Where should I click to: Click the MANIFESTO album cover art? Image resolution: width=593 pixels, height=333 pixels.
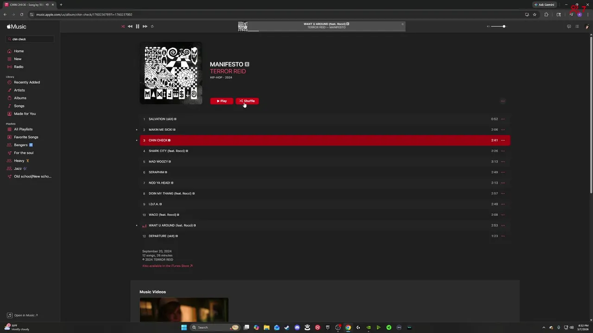pos(171,73)
